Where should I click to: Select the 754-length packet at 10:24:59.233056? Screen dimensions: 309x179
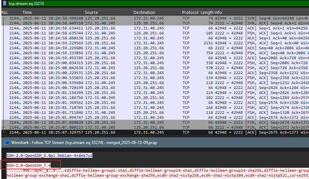click(x=155, y=53)
